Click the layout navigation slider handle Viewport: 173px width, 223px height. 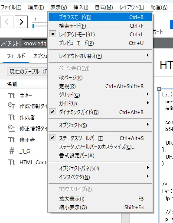tap(33, 26)
